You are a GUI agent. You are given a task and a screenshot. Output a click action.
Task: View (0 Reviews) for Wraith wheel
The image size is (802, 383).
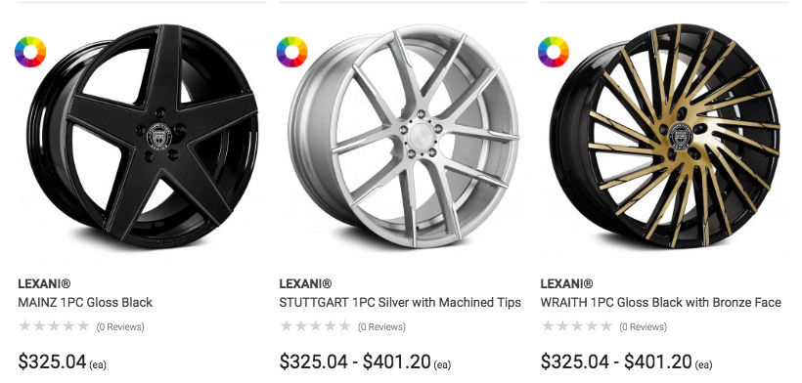point(643,327)
